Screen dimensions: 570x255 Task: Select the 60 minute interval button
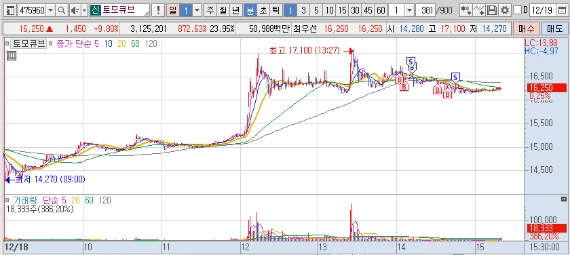pos(381,11)
